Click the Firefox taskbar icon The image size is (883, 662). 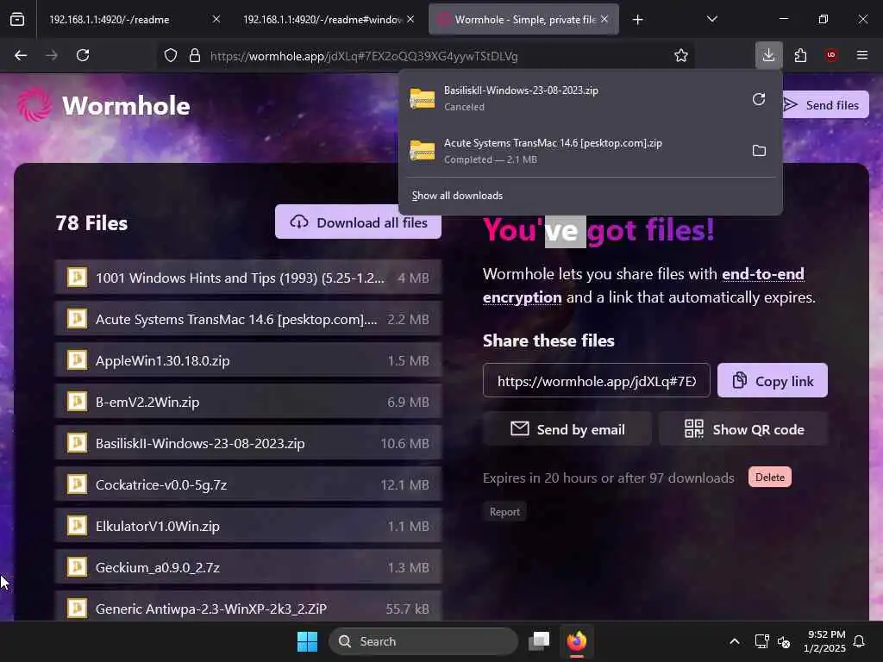[x=577, y=641]
